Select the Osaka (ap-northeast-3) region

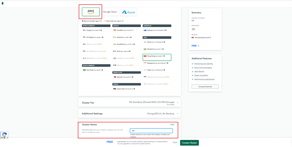tap(156, 84)
